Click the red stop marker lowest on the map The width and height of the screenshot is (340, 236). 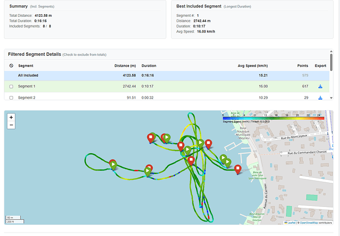coord(238,169)
